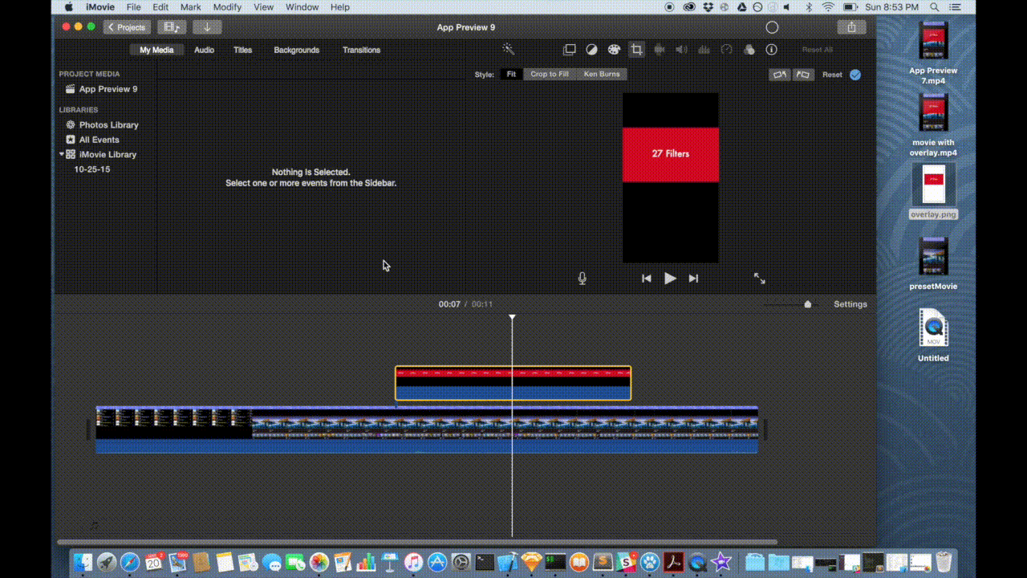Open the Cropping tool
1027x578 pixels.
[636, 49]
